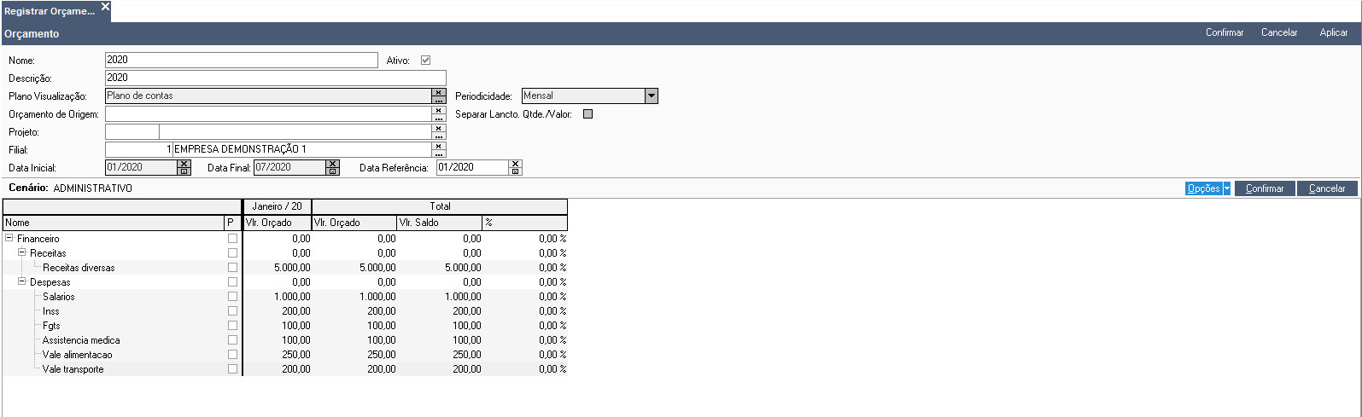
Task: Open the Periodicidade dropdown
Action: 652,96
